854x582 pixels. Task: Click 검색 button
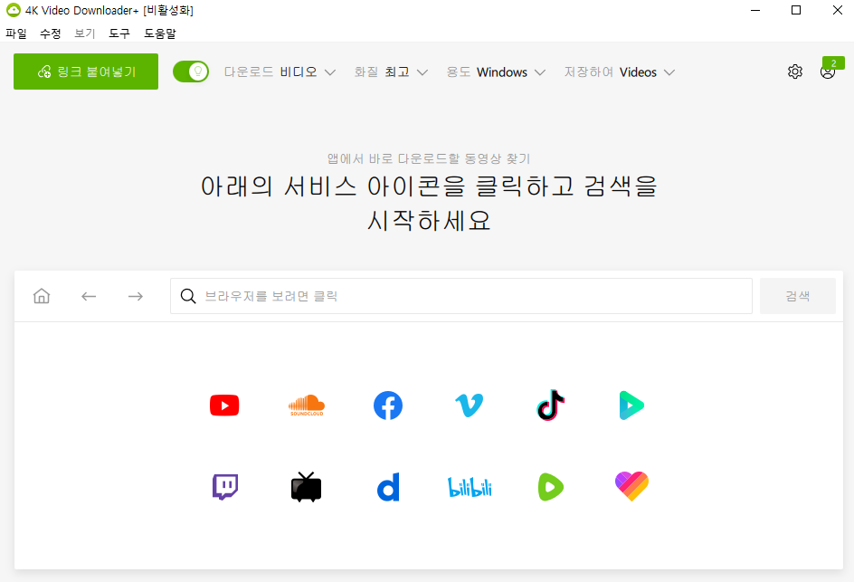click(798, 296)
